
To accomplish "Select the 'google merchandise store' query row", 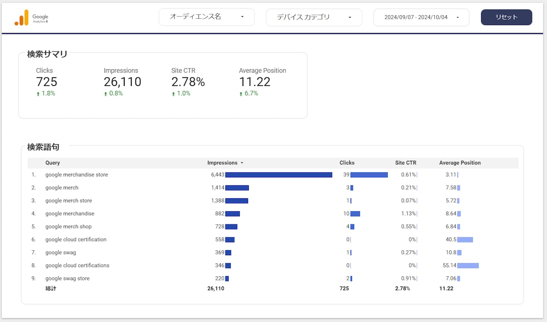I will 273,175.
